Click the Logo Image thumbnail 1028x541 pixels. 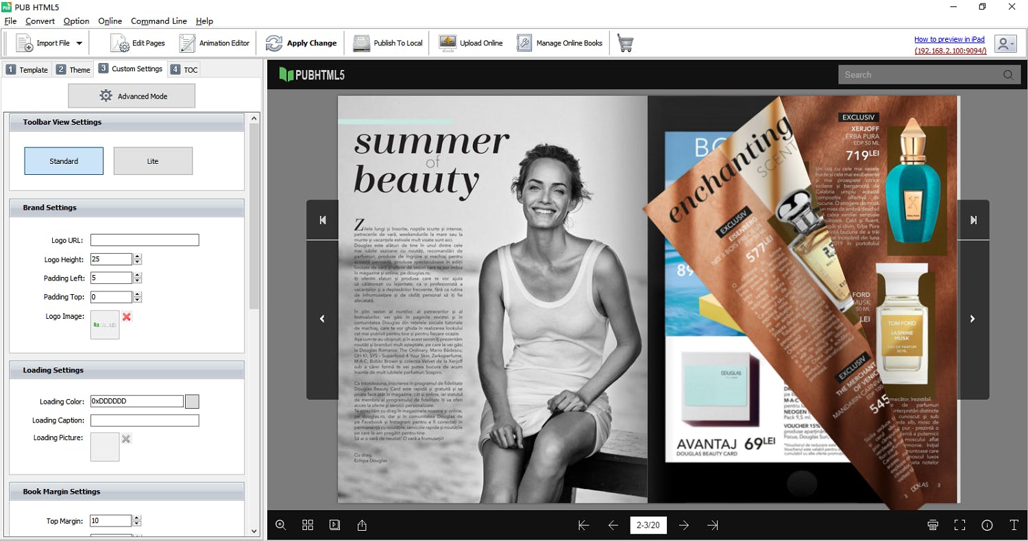click(105, 324)
